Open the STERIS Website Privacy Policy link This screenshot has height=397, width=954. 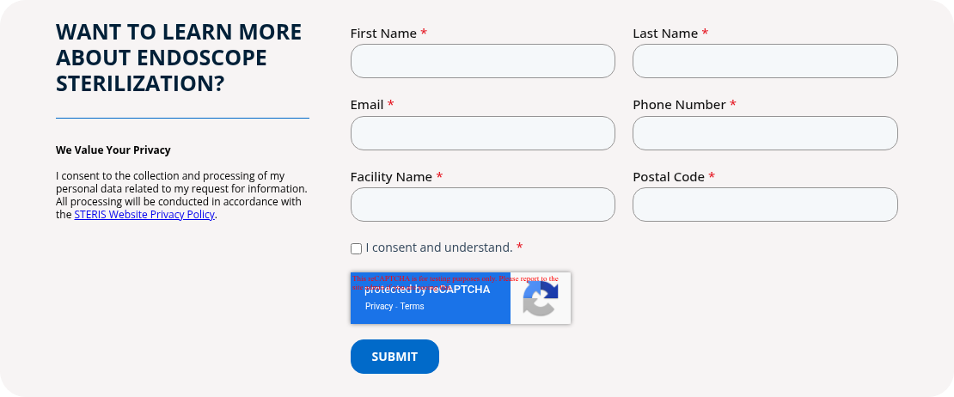click(x=144, y=215)
